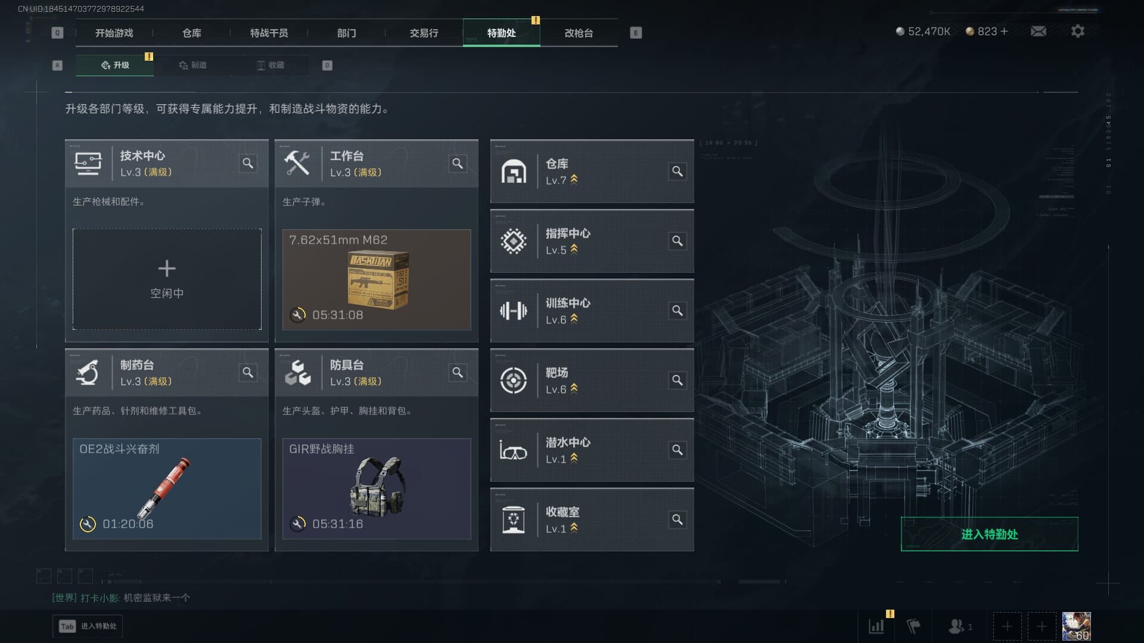
Task: Select the 指挥中心 Lv.5 upgrade row
Action: (x=592, y=241)
